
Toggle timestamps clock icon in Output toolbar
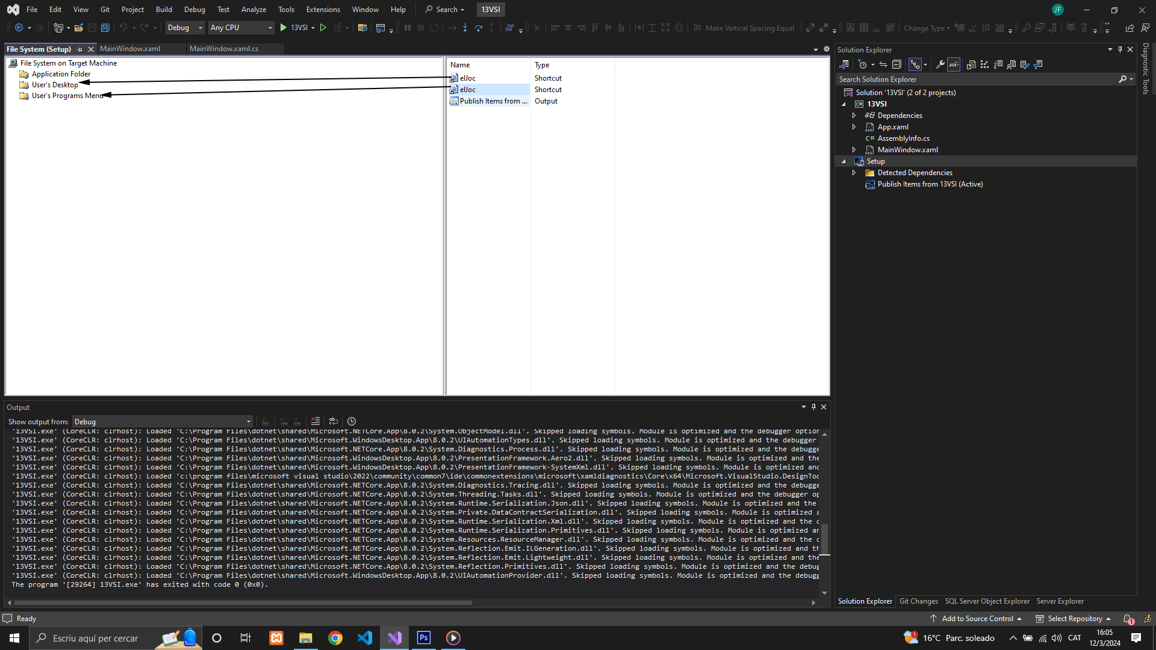(352, 421)
